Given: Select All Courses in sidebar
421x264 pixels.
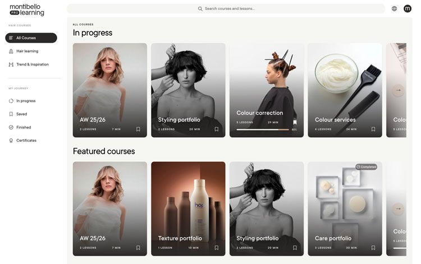Looking at the screenshot, I should tap(31, 38).
